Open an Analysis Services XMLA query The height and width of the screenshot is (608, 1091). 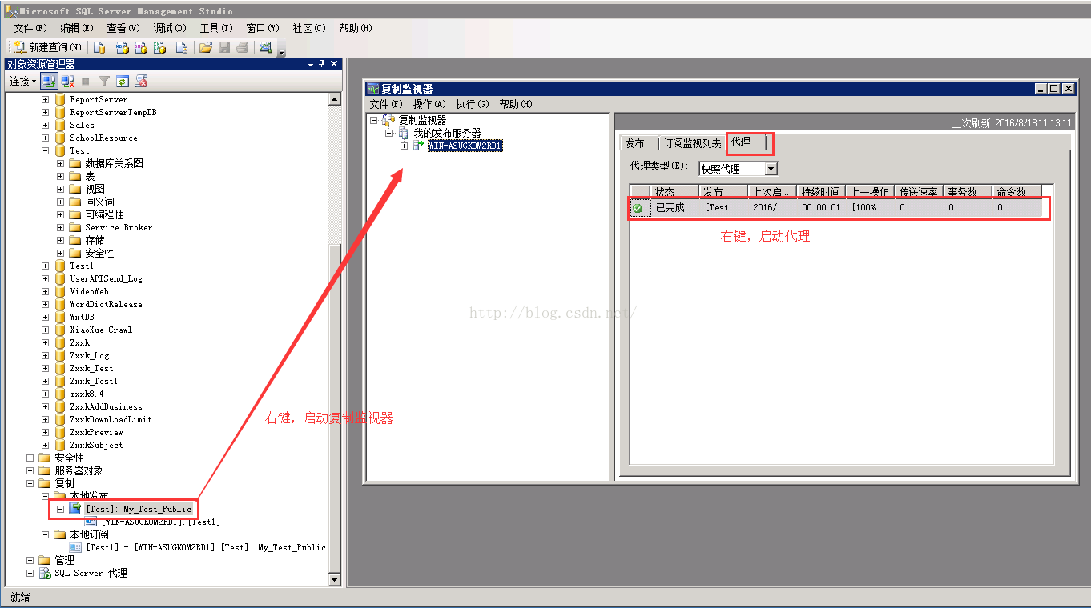pyautogui.click(x=159, y=47)
